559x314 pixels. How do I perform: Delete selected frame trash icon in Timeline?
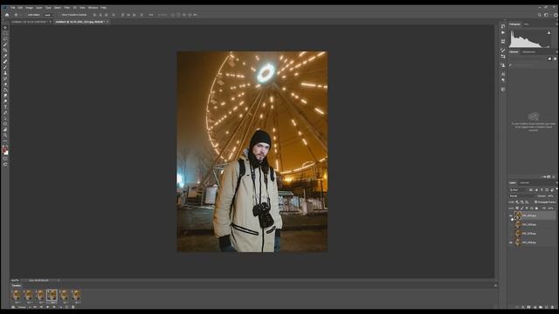[72, 307]
